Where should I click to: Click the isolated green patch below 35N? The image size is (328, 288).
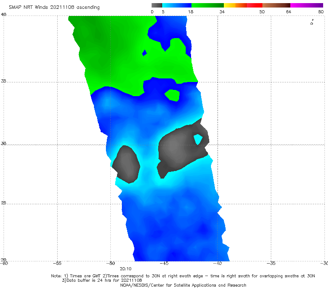point(172,95)
